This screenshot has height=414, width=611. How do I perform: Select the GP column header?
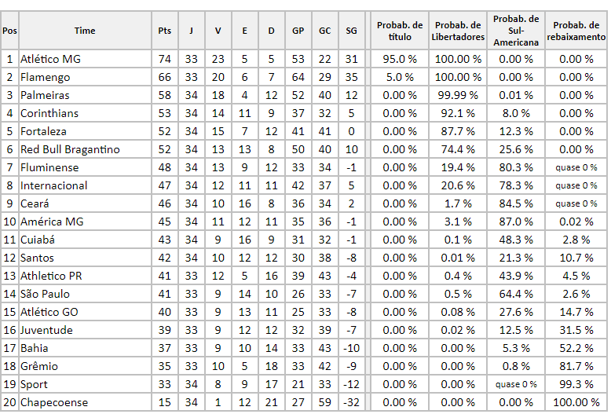298,31
